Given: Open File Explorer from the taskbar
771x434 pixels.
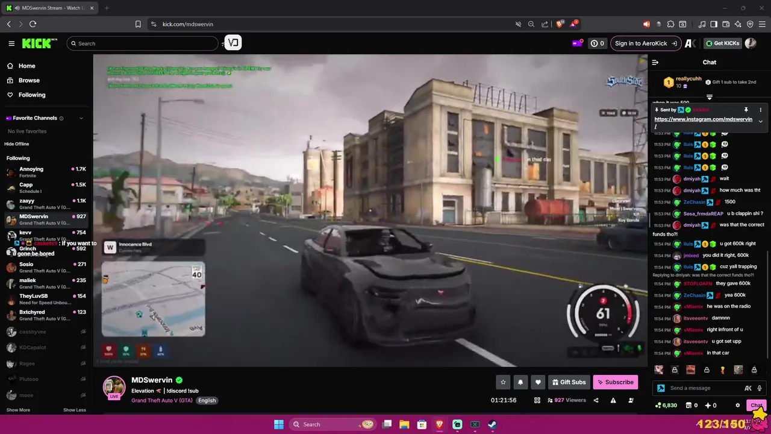Looking at the screenshot, I should (404, 424).
